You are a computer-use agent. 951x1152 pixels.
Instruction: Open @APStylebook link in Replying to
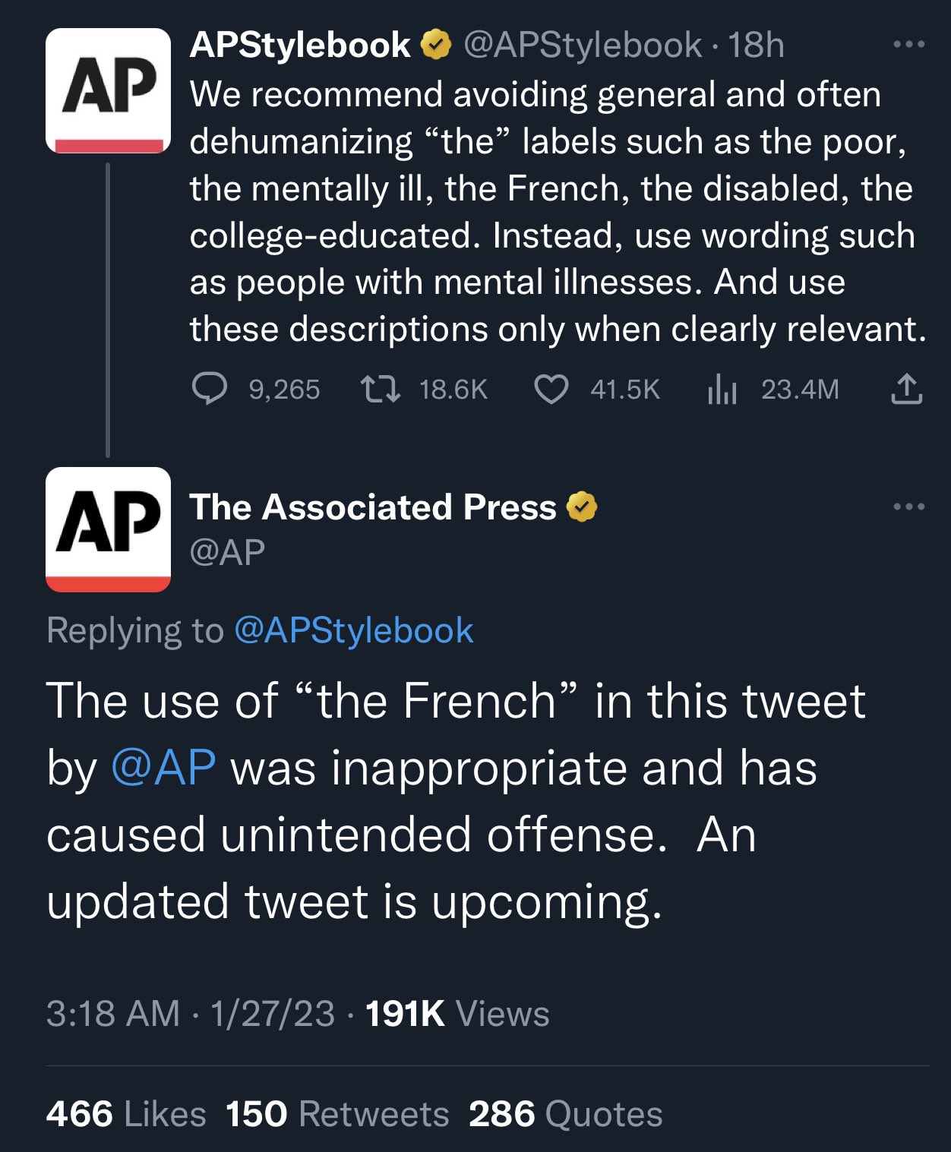354,630
